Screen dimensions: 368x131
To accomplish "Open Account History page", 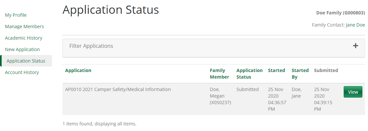I will [x=22, y=72].
